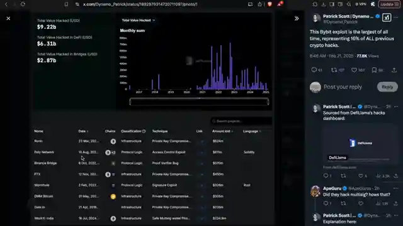Click the browser Update button

tap(389, 4)
